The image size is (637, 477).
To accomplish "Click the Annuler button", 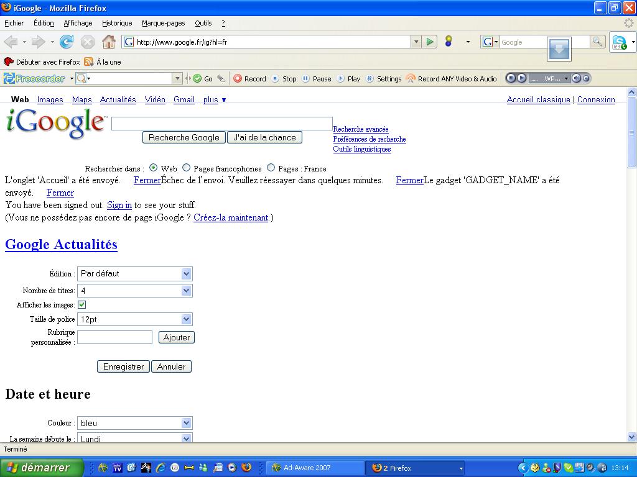I will 171,366.
